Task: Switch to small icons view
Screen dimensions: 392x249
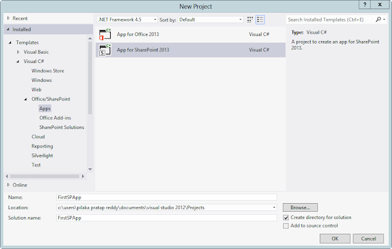Action: click(x=250, y=20)
